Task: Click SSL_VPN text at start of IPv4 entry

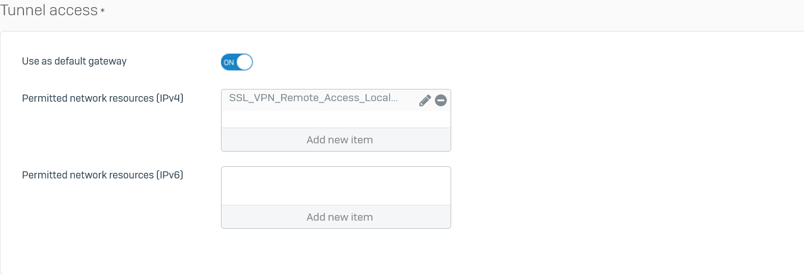Action: coord(252,98)
